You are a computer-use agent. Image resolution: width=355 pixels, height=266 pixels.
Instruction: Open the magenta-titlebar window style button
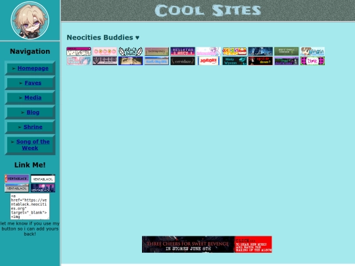point(79,51)
